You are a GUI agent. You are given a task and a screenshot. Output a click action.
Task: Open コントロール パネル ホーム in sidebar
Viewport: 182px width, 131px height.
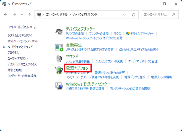pos(22,27)
